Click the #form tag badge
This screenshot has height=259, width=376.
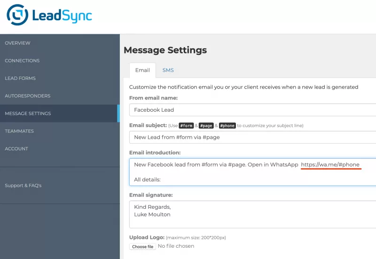click(x=186, y=126)
